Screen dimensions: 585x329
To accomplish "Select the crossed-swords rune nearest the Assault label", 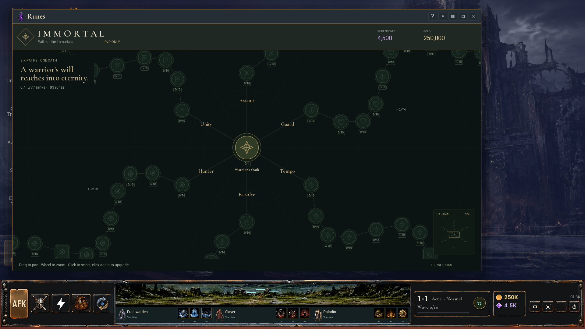I will point(246,73).
